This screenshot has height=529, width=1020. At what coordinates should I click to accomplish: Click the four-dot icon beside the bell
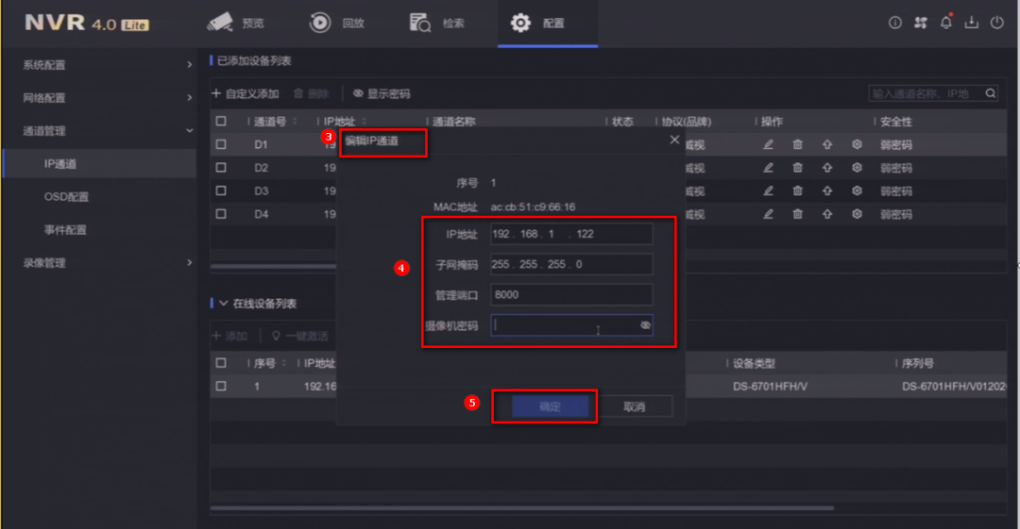tap(921, 23)
